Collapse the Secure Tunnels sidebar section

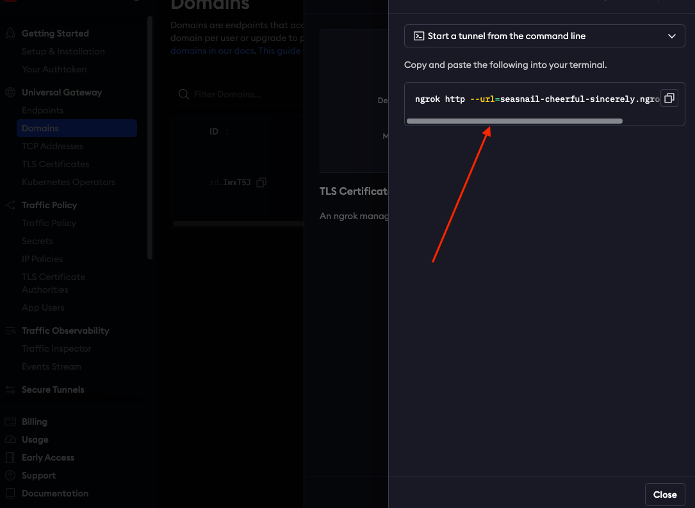point(53,389)
